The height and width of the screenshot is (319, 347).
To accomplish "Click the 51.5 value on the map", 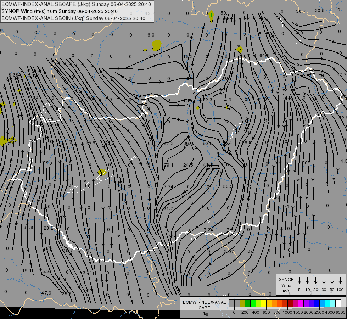I will coord(263,34).
